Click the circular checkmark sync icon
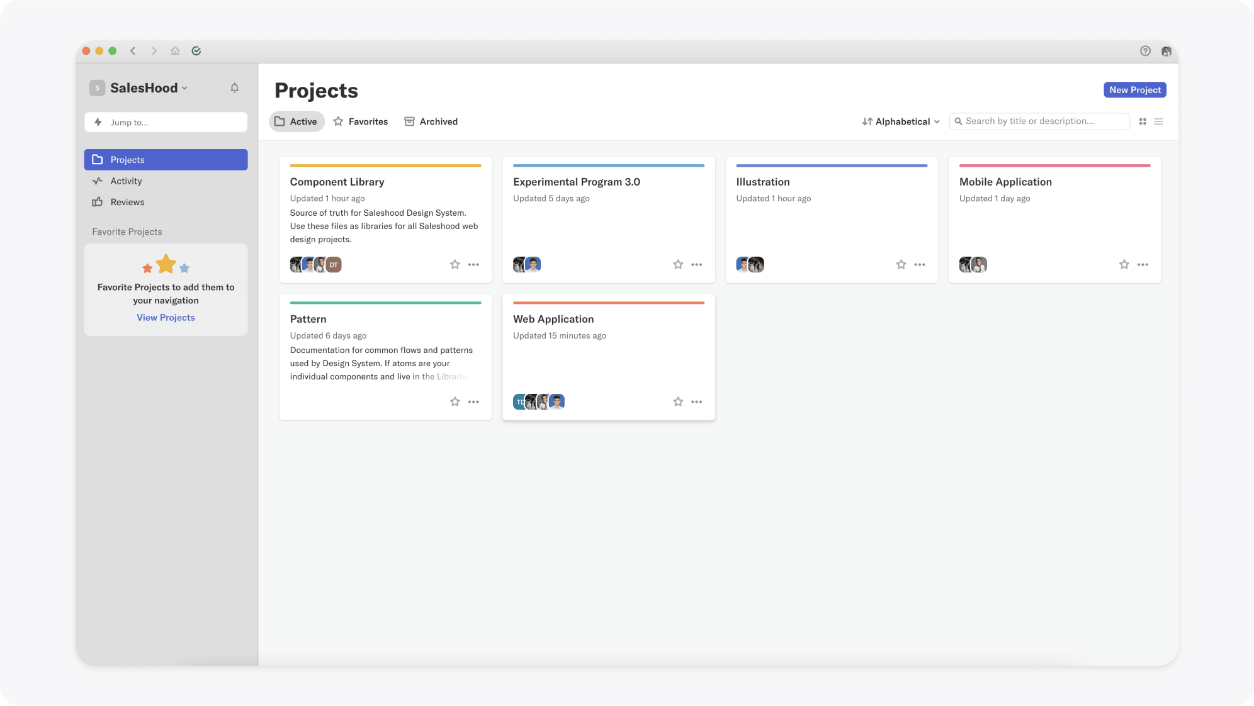Screen dimensions: 1254x706 coord(196,51)
